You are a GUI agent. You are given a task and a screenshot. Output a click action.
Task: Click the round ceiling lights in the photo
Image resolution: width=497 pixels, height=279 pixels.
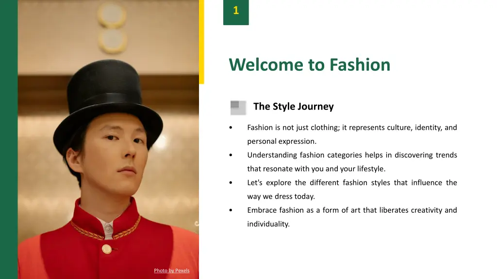coord(112,27)
